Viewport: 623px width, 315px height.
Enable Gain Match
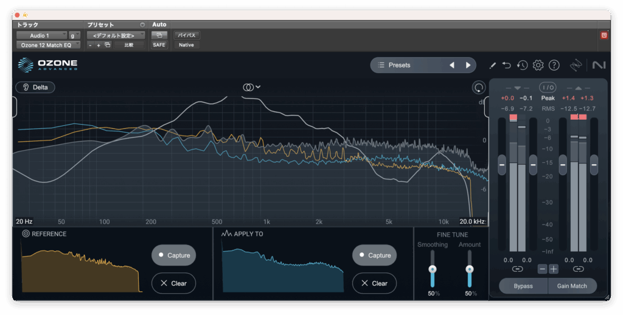coord(572,286)
